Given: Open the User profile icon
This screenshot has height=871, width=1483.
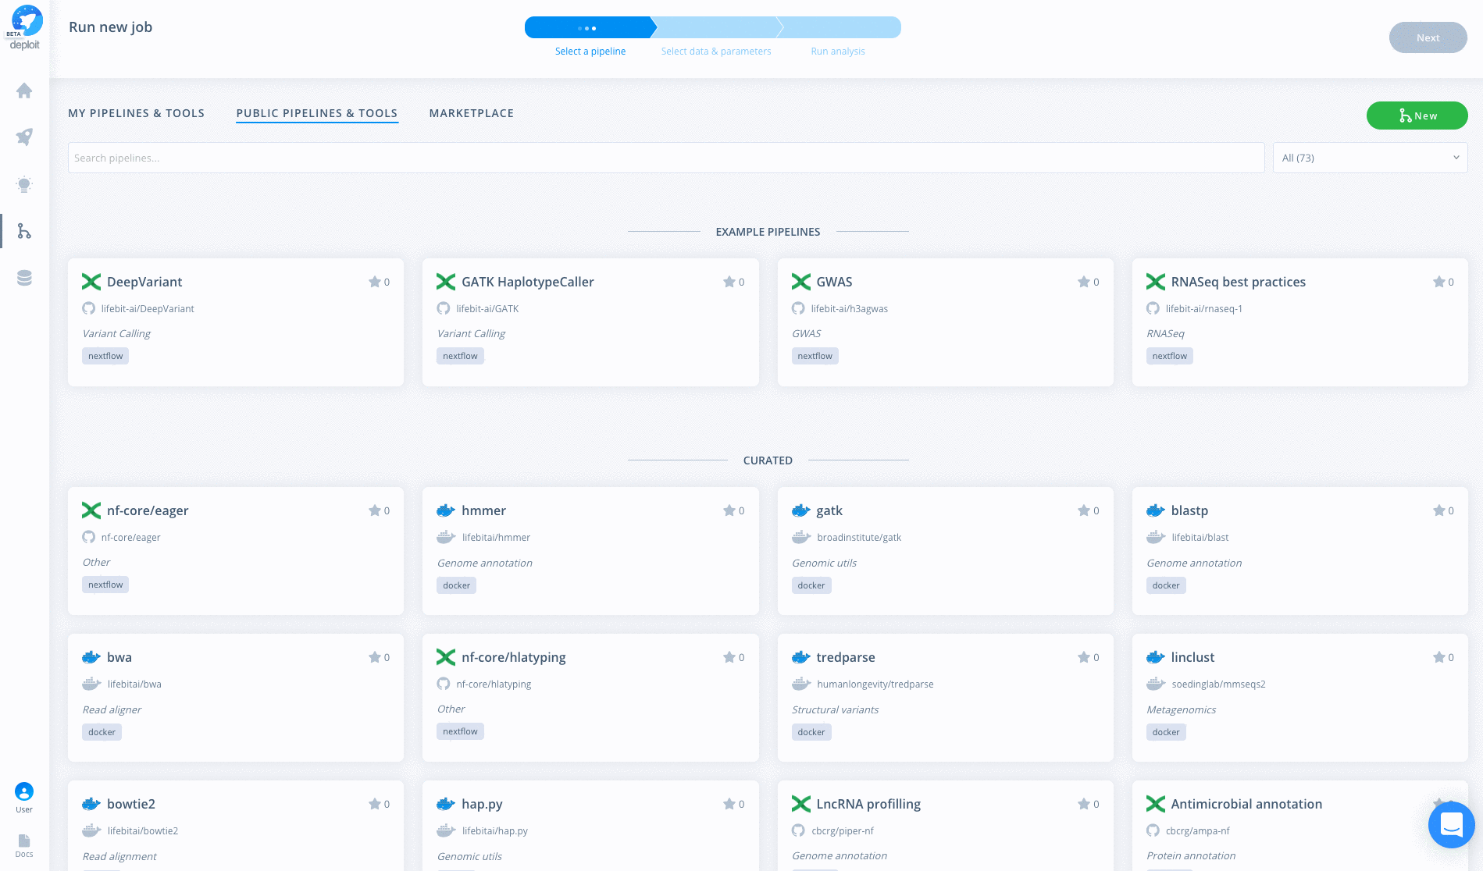Looking at the screenshot, I should (24, 791).
